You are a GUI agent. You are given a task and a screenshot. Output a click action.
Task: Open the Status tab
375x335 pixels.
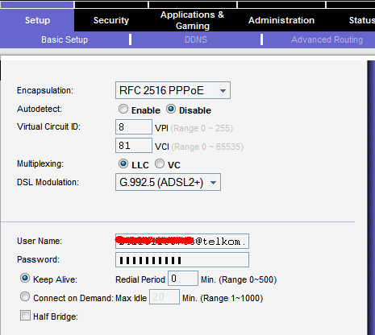pyautogui.click(x=361, y=20)
